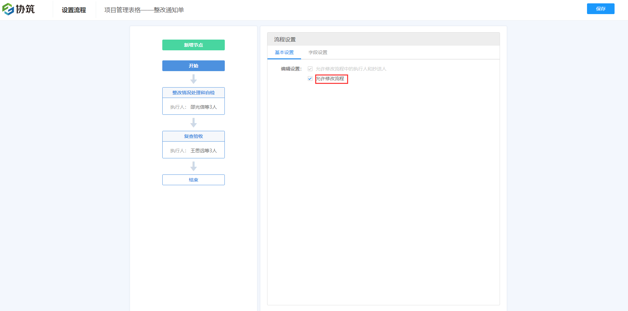Click the arrow above the 结束 node

click(194, 166)
